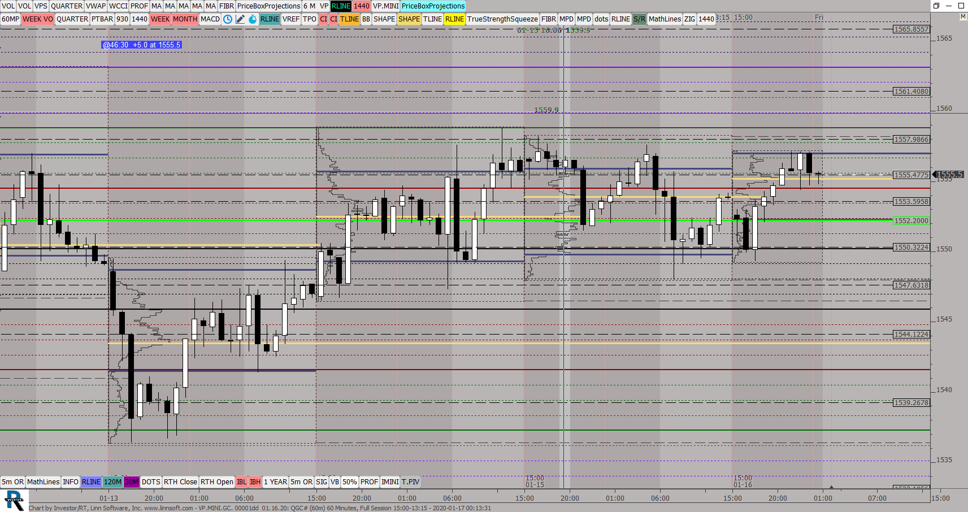Viewport: 968px width, 512px height.
Task: Click the ZIG toolbar button
Action: point(690,19)
